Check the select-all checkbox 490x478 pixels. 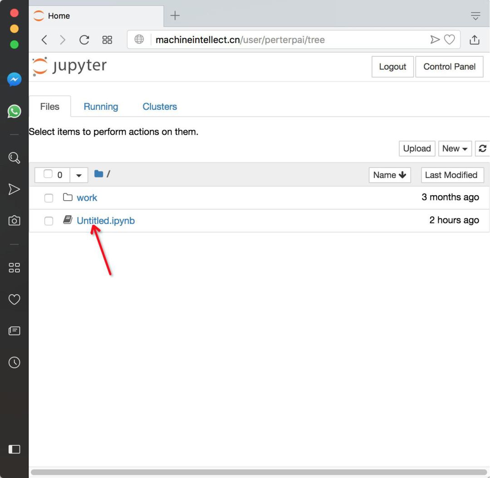pos(48,174)
